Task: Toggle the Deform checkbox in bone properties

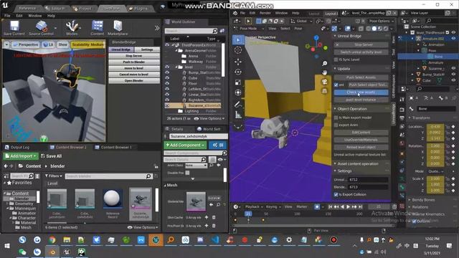Action: coord(415,221)
